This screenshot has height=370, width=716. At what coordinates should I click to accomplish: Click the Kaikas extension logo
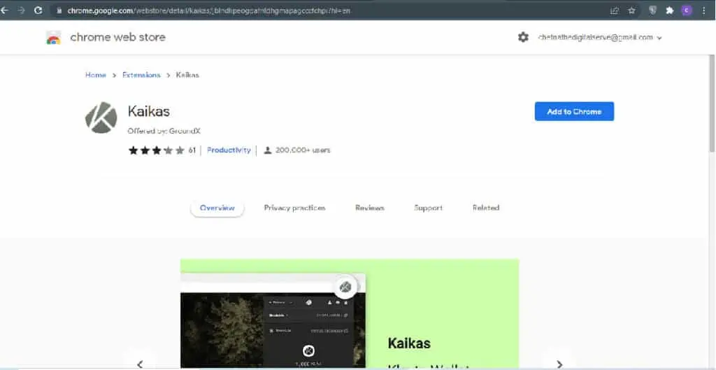coord(101,118)
